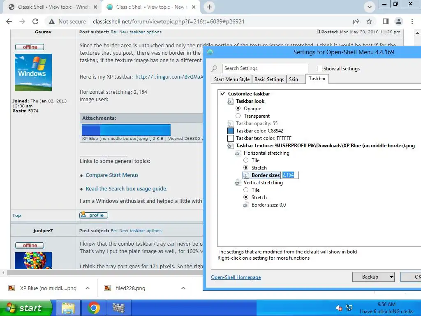The height and width of the screenshot is (316, 421).
Task: Go back with the browser back arrow
Action: 9,21
